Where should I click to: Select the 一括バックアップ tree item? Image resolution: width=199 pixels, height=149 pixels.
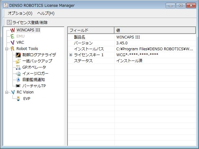coord(37,61)
